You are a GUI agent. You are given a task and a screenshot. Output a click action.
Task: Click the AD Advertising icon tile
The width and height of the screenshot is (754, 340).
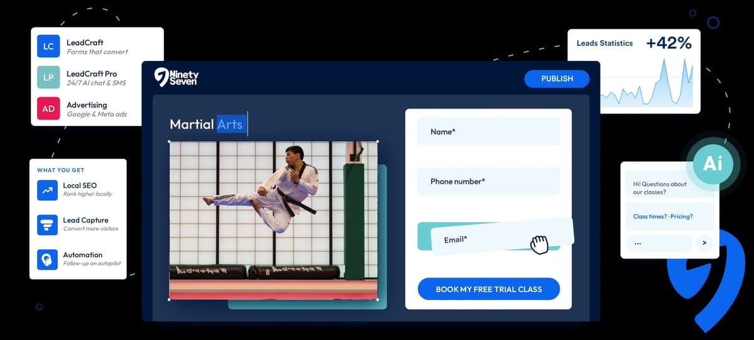point(48,109)
